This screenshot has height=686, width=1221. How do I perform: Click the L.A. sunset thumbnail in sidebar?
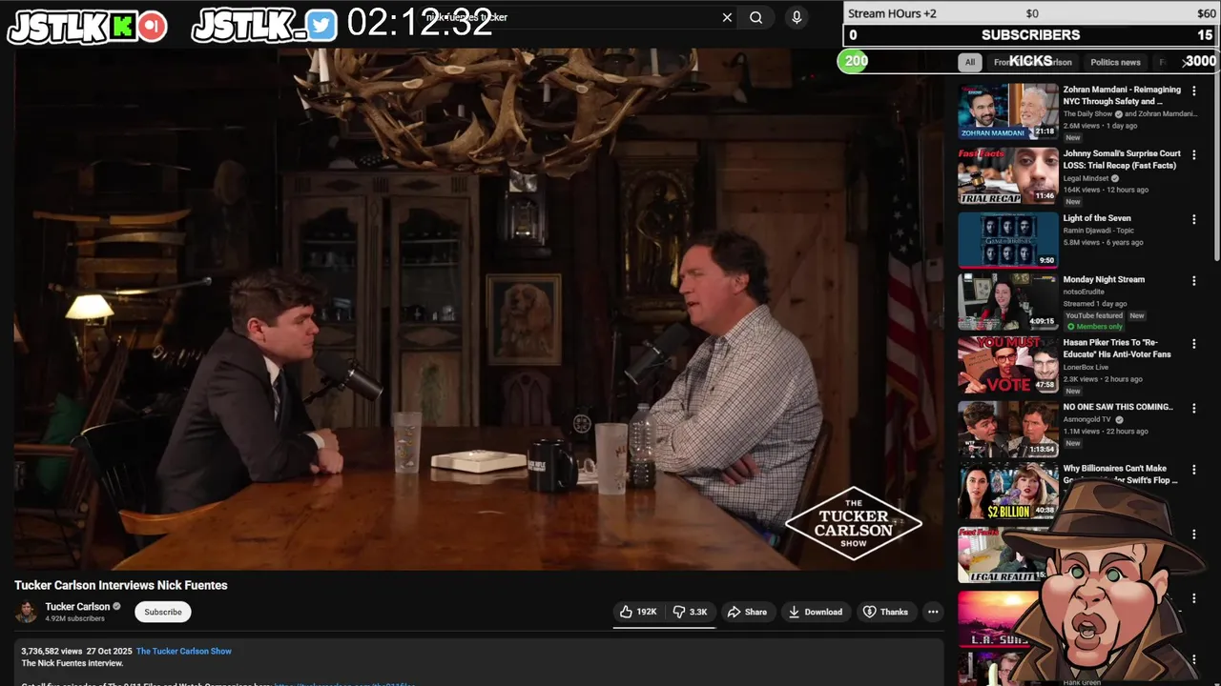coord(999,619)
